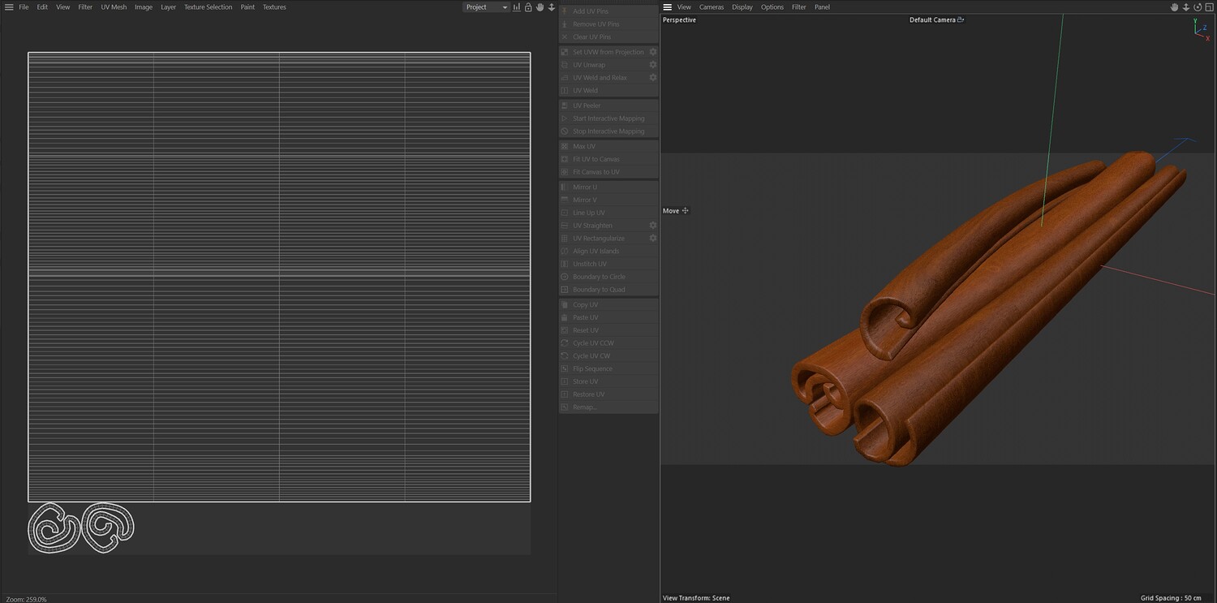The width and height of the screenshot is (1217, 603).
Task: Click the Unstitch UV command
Action: pyautogui.click(x=608, y=264)
